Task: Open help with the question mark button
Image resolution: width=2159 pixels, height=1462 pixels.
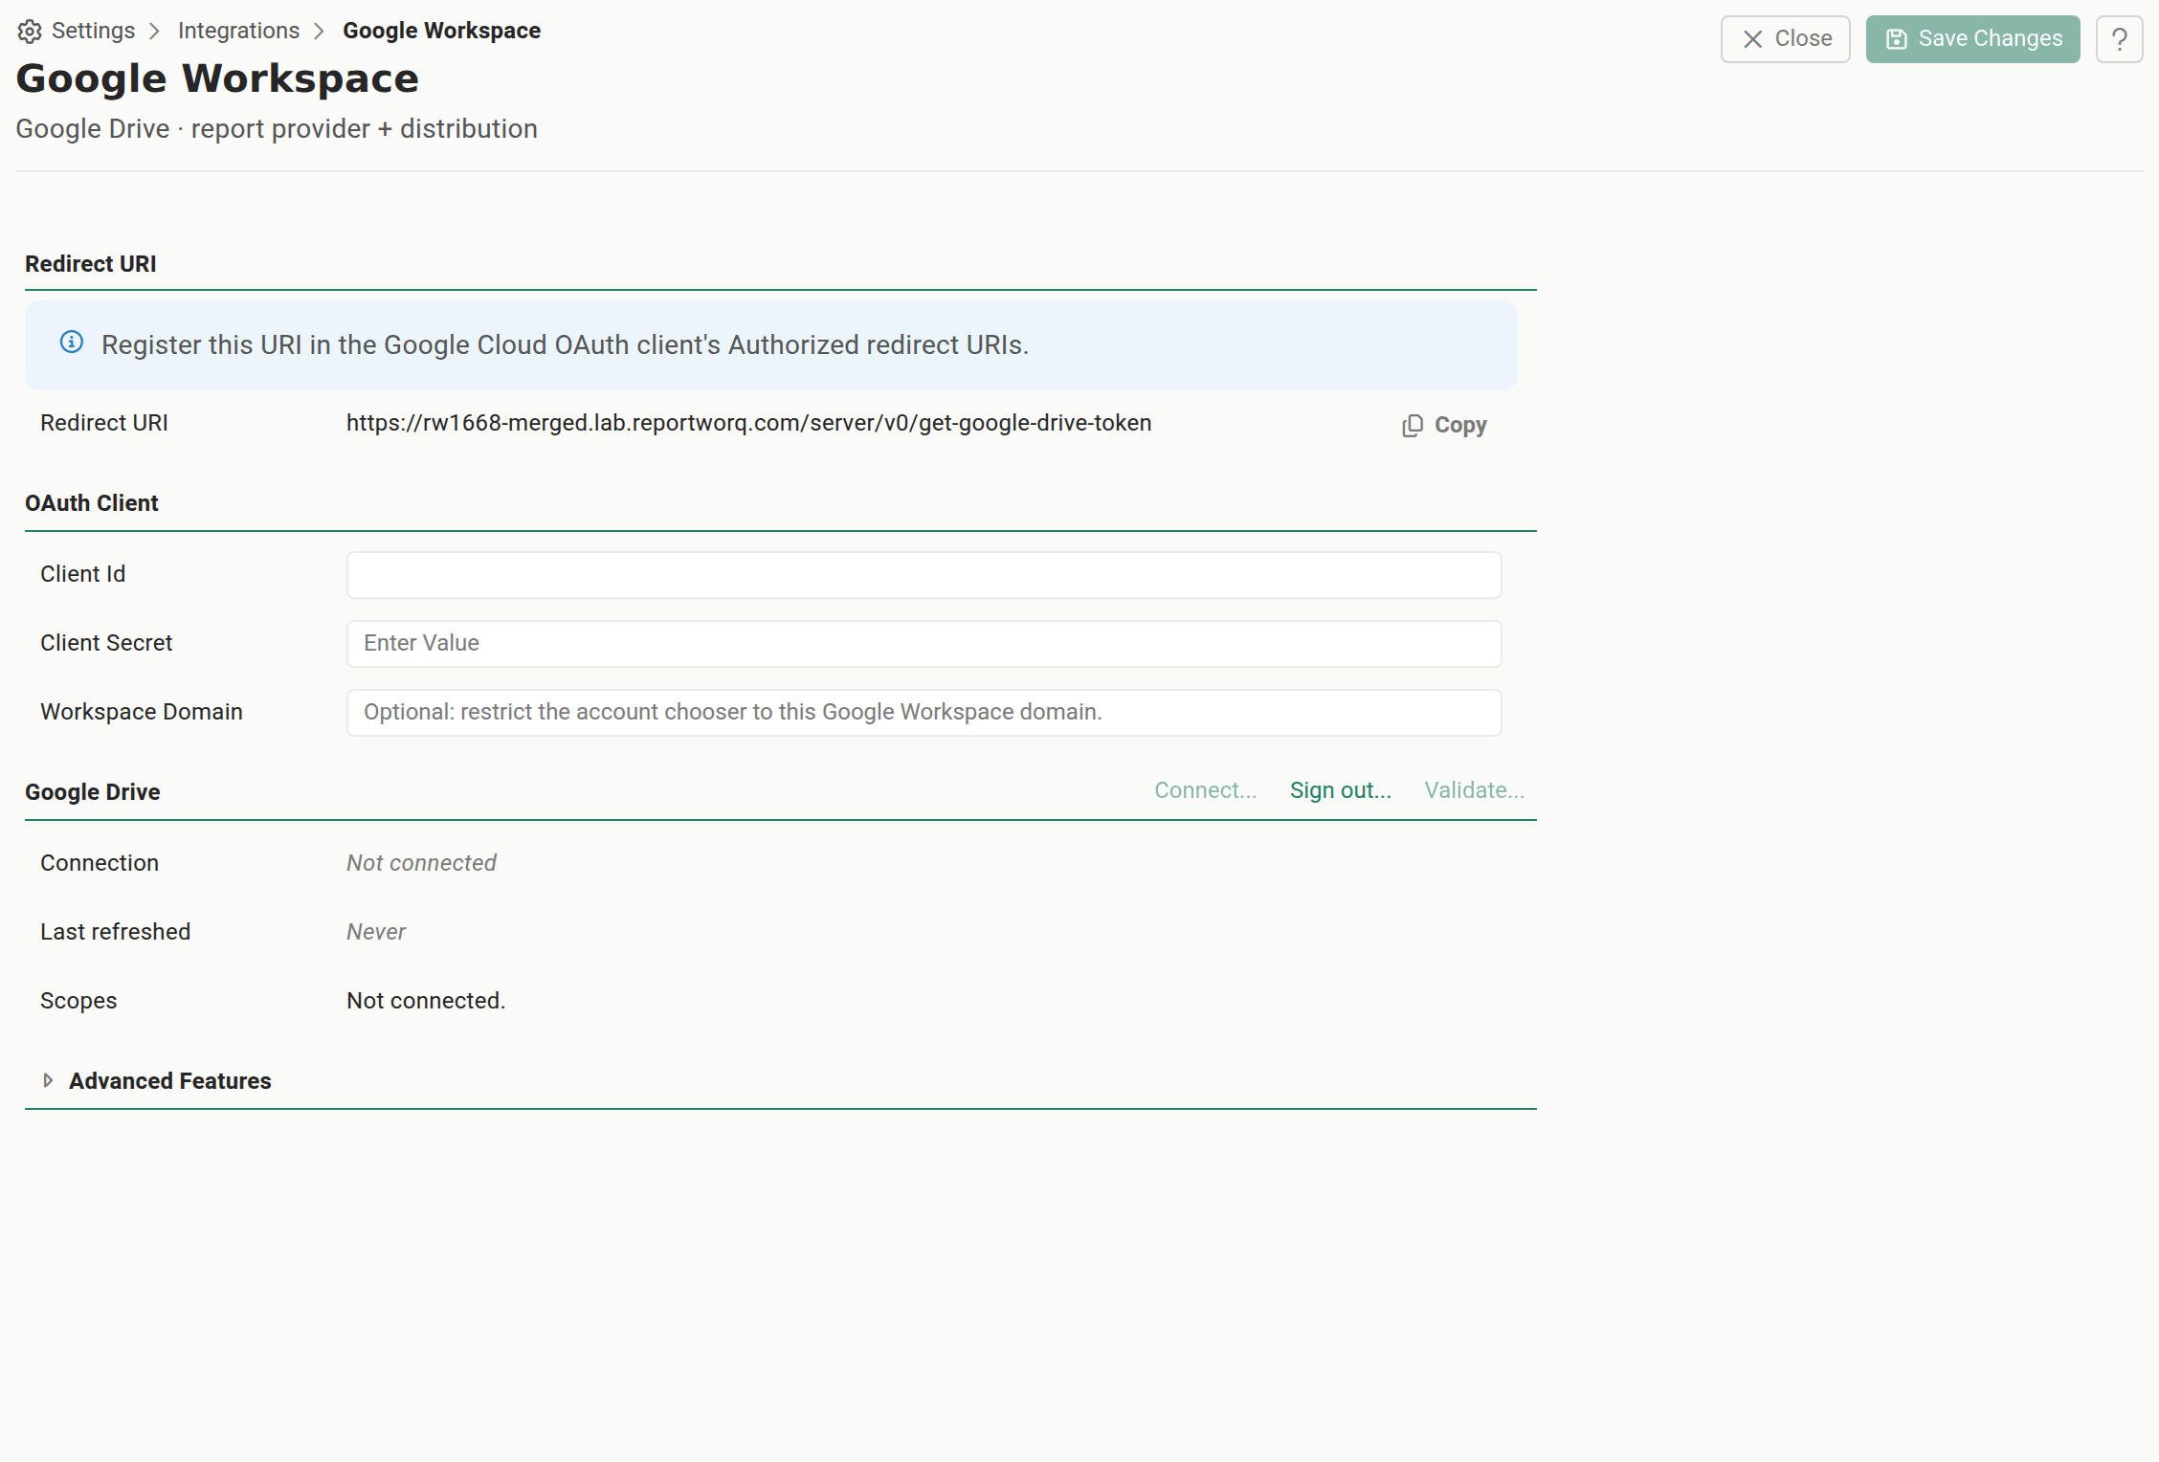Action: (2119, 39)
